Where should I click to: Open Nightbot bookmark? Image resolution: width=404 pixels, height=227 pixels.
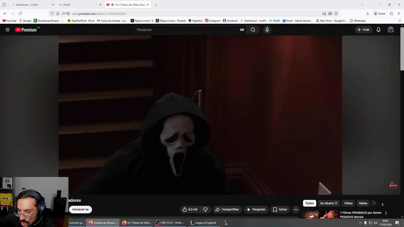click(195, 21)
